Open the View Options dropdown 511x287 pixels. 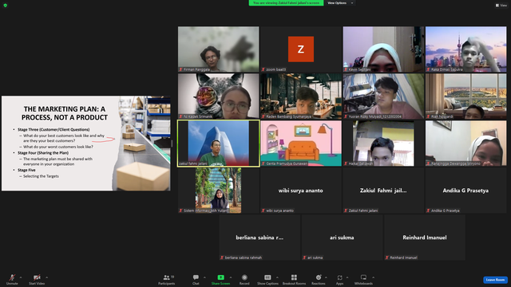[x=340, y=3]
